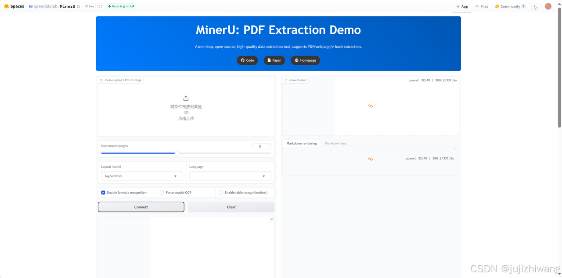Copy the MinerU space name
Image resolution: width=562 pixels, height=278 pixels.
pos(78,7)
